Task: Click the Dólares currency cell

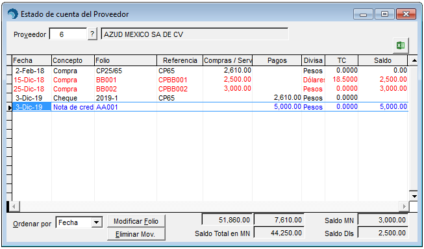Action: [314, 80]
